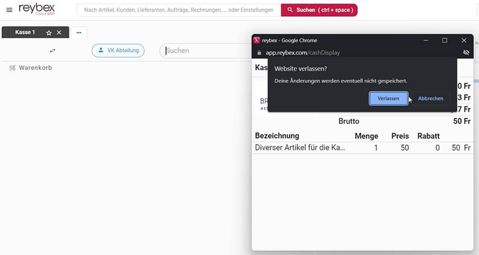Click the reybex Cloud ERP logo

[37, 9]
